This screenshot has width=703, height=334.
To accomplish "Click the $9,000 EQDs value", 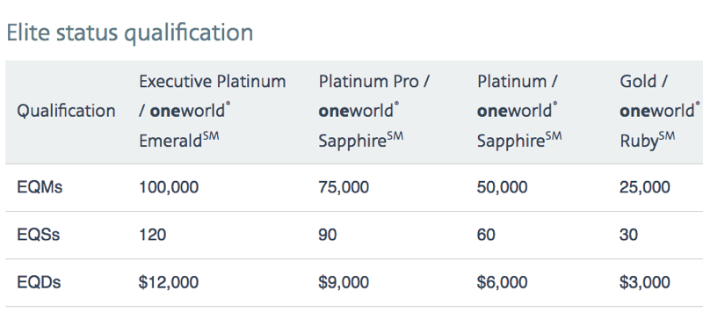I will pyautogui.click(x=344, y=282).
